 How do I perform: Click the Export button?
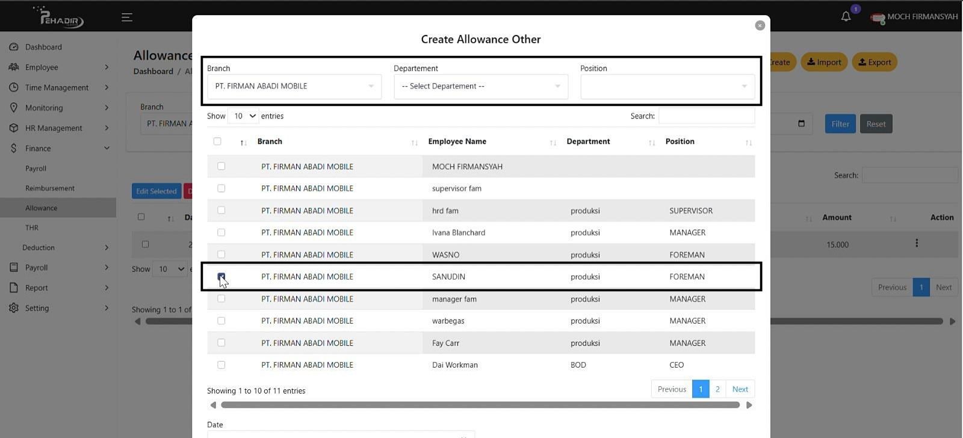pyautogui.click(x=874, y=62)
